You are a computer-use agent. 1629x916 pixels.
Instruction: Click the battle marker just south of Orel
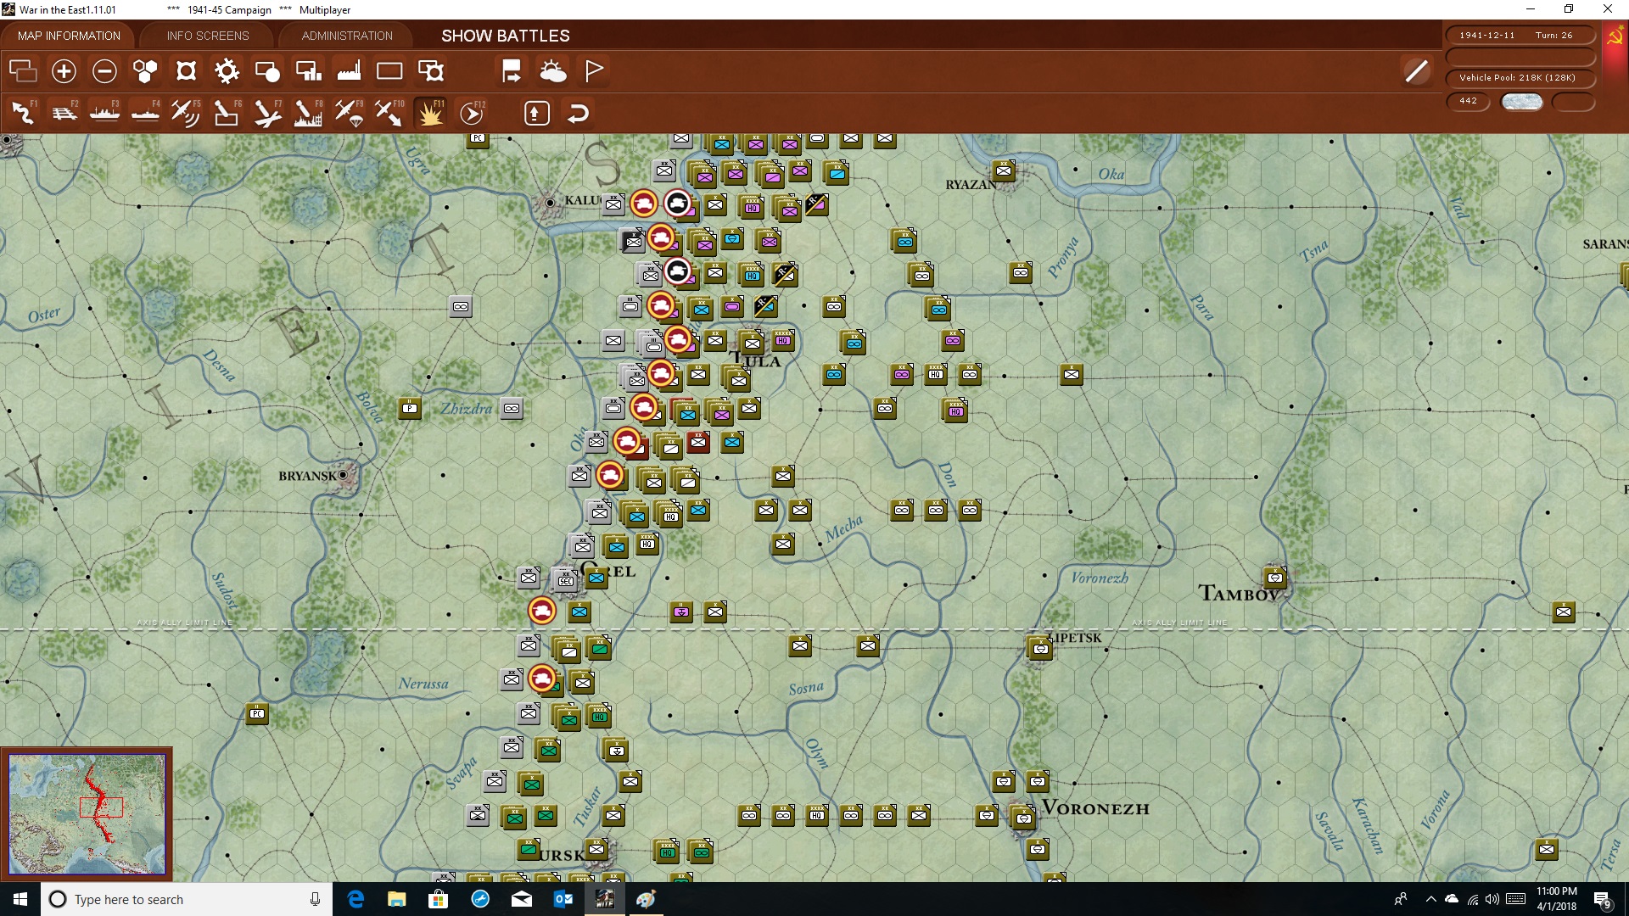542,610
